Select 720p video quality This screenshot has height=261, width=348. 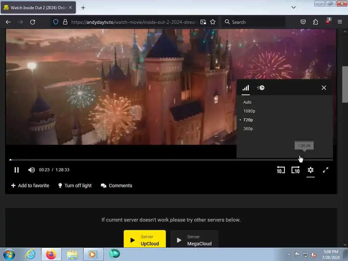tap(248, 120)
